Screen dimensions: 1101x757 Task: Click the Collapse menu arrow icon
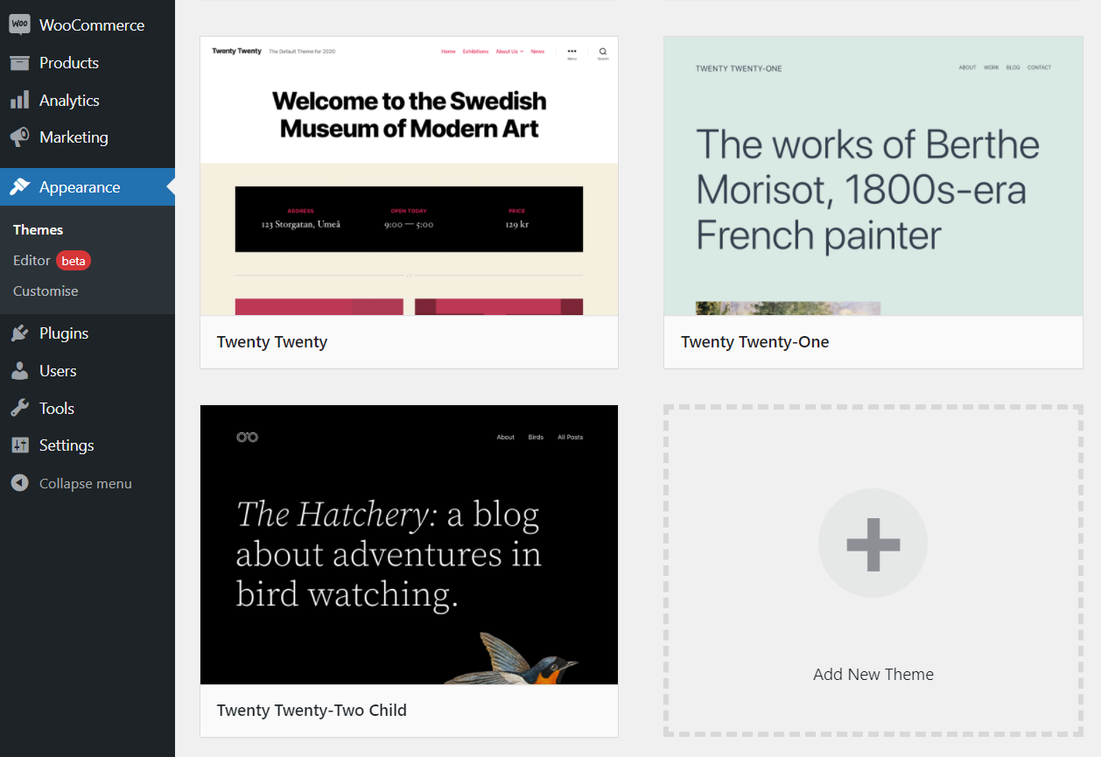[x=19, y=483]
